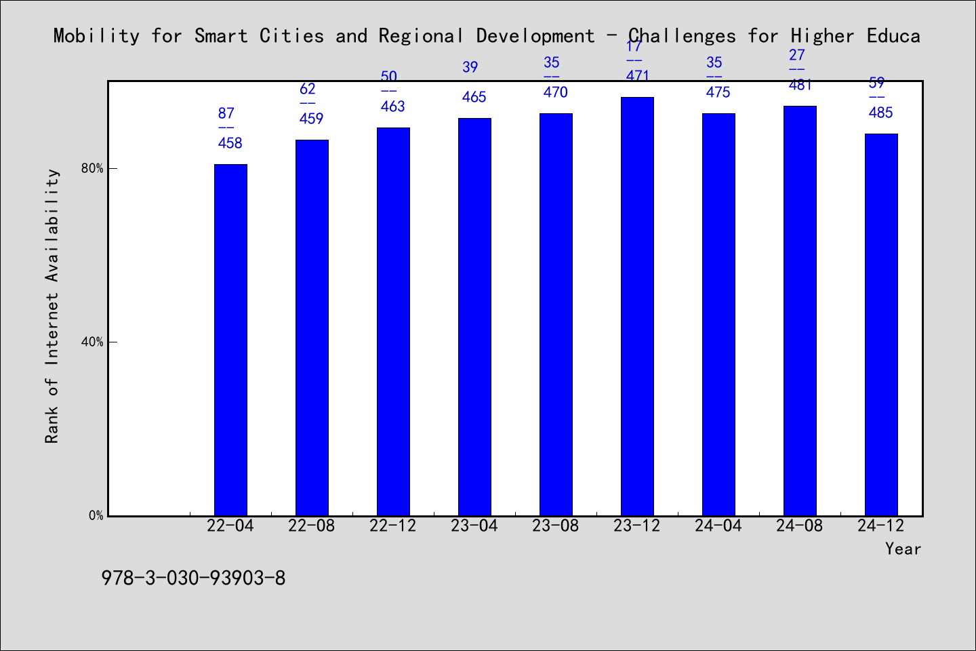Click the 24-04 bar
The height and width of the screenshot is (651, 976).
click(x=718, y=315)
